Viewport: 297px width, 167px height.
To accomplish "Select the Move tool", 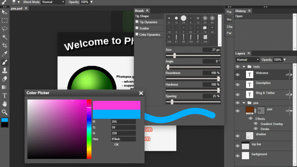I will point(5,12).
